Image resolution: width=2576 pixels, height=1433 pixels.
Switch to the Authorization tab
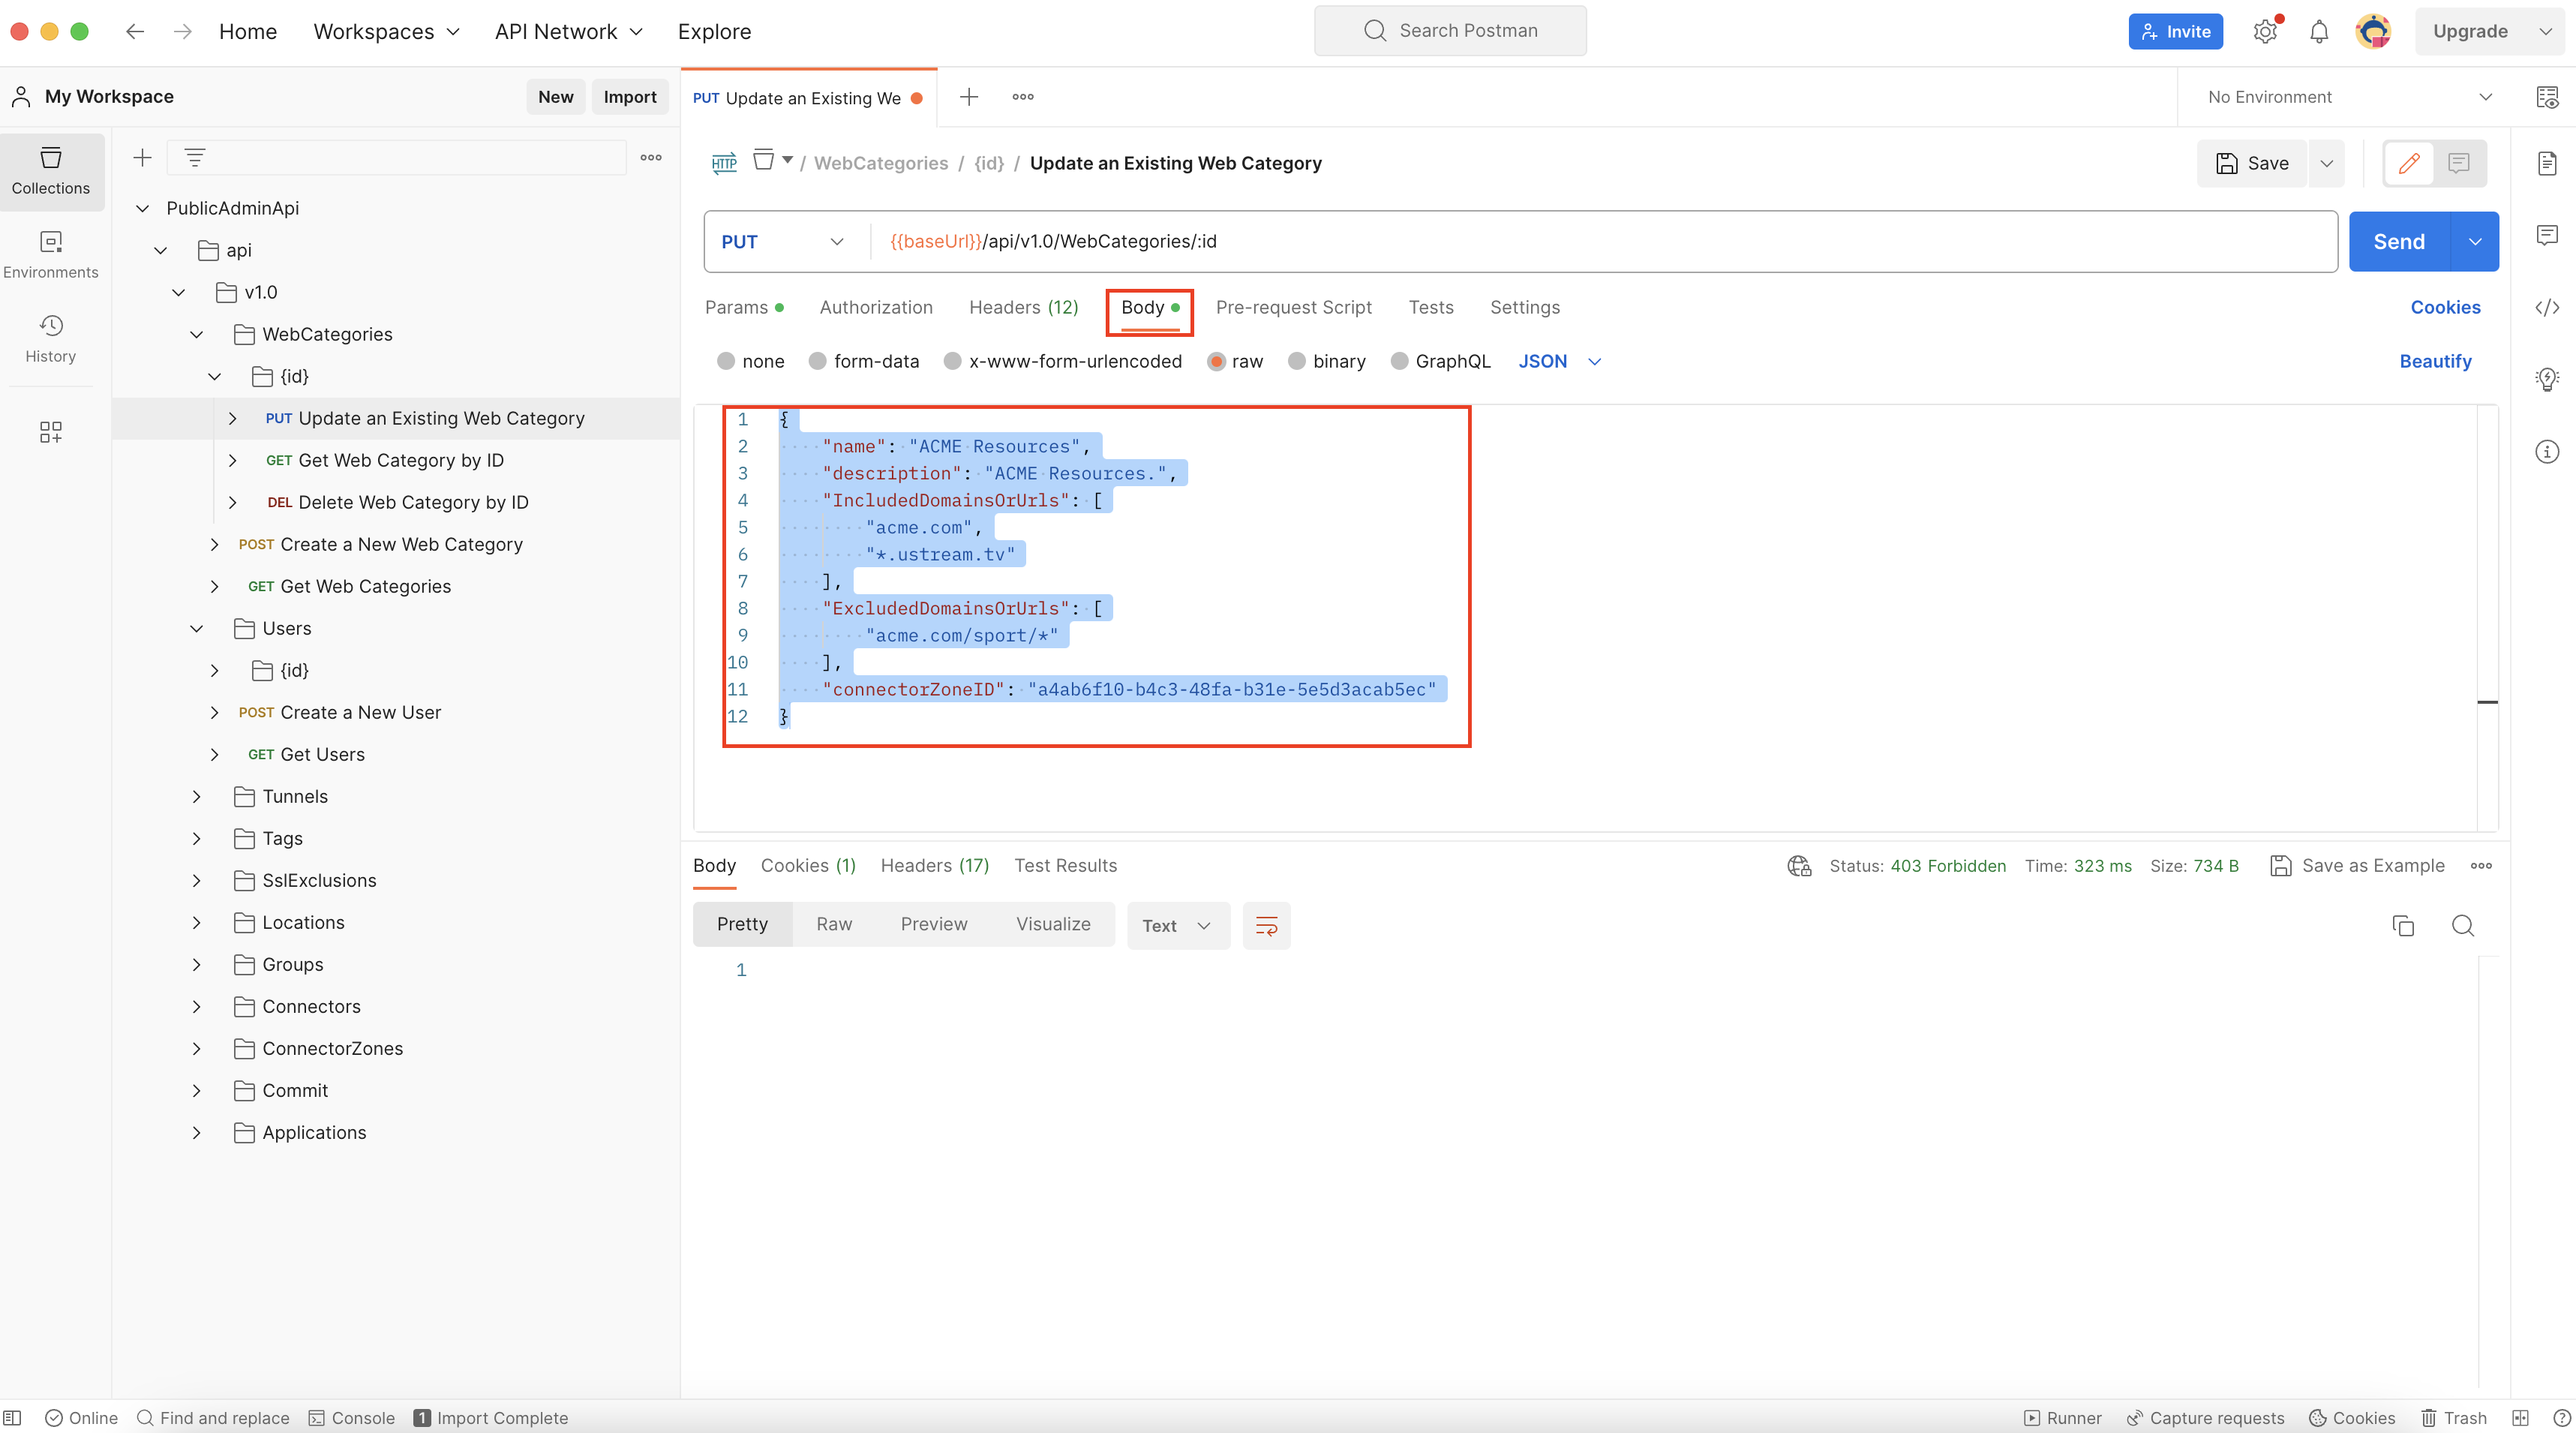875,308
